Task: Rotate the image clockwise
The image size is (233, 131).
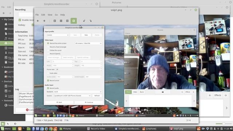Action: [91, 21]
